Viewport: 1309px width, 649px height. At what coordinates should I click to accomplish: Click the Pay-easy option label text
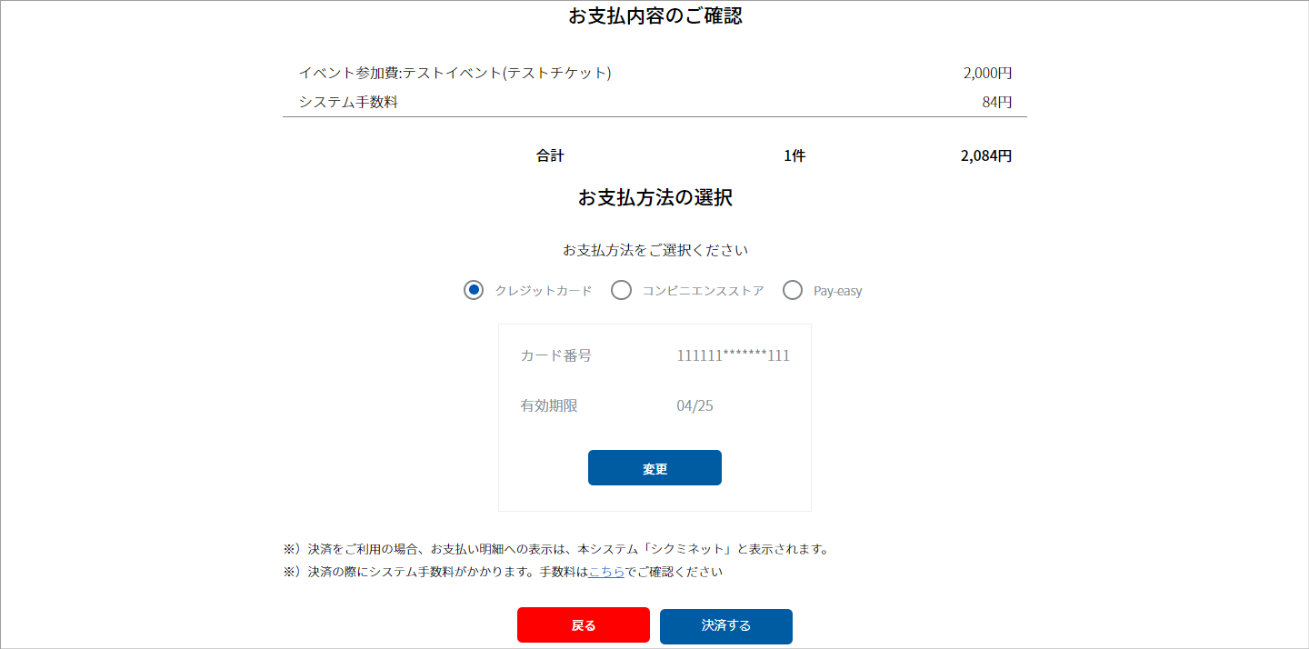[837, 291]
